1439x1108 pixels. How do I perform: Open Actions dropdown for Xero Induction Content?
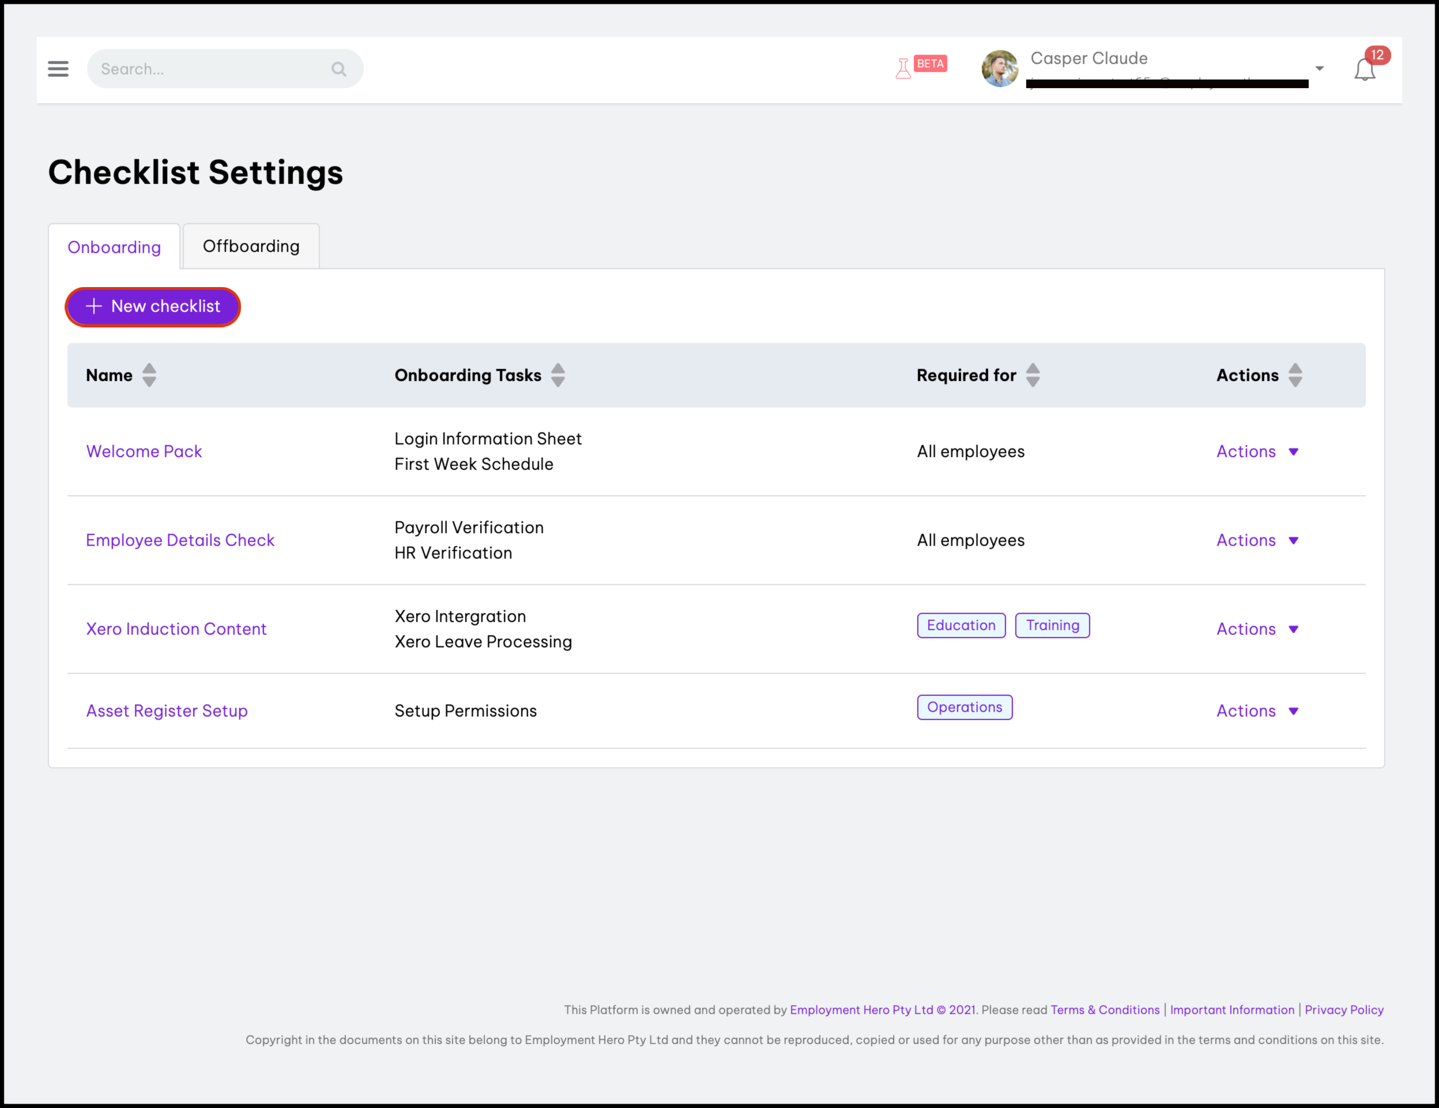tap(1256, 629)
